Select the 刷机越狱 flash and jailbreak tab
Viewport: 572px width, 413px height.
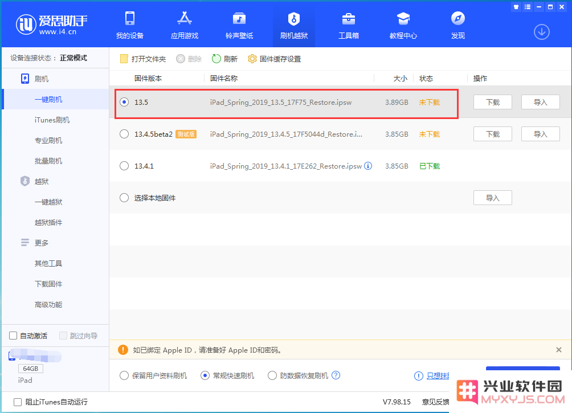[294, 25]
